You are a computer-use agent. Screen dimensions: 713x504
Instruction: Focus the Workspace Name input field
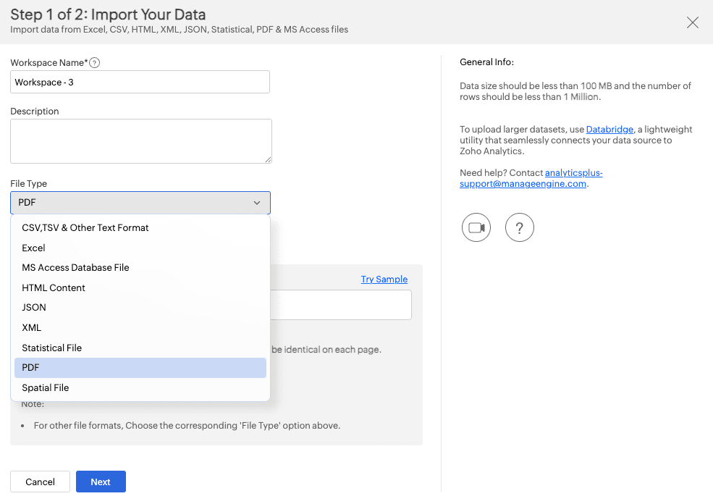140,82
